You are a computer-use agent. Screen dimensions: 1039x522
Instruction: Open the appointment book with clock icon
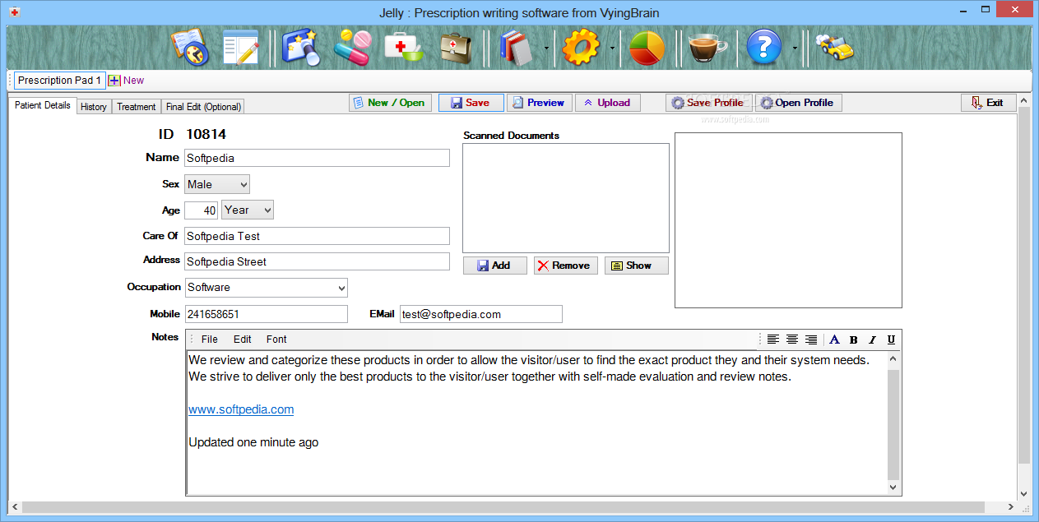[190, 48]
